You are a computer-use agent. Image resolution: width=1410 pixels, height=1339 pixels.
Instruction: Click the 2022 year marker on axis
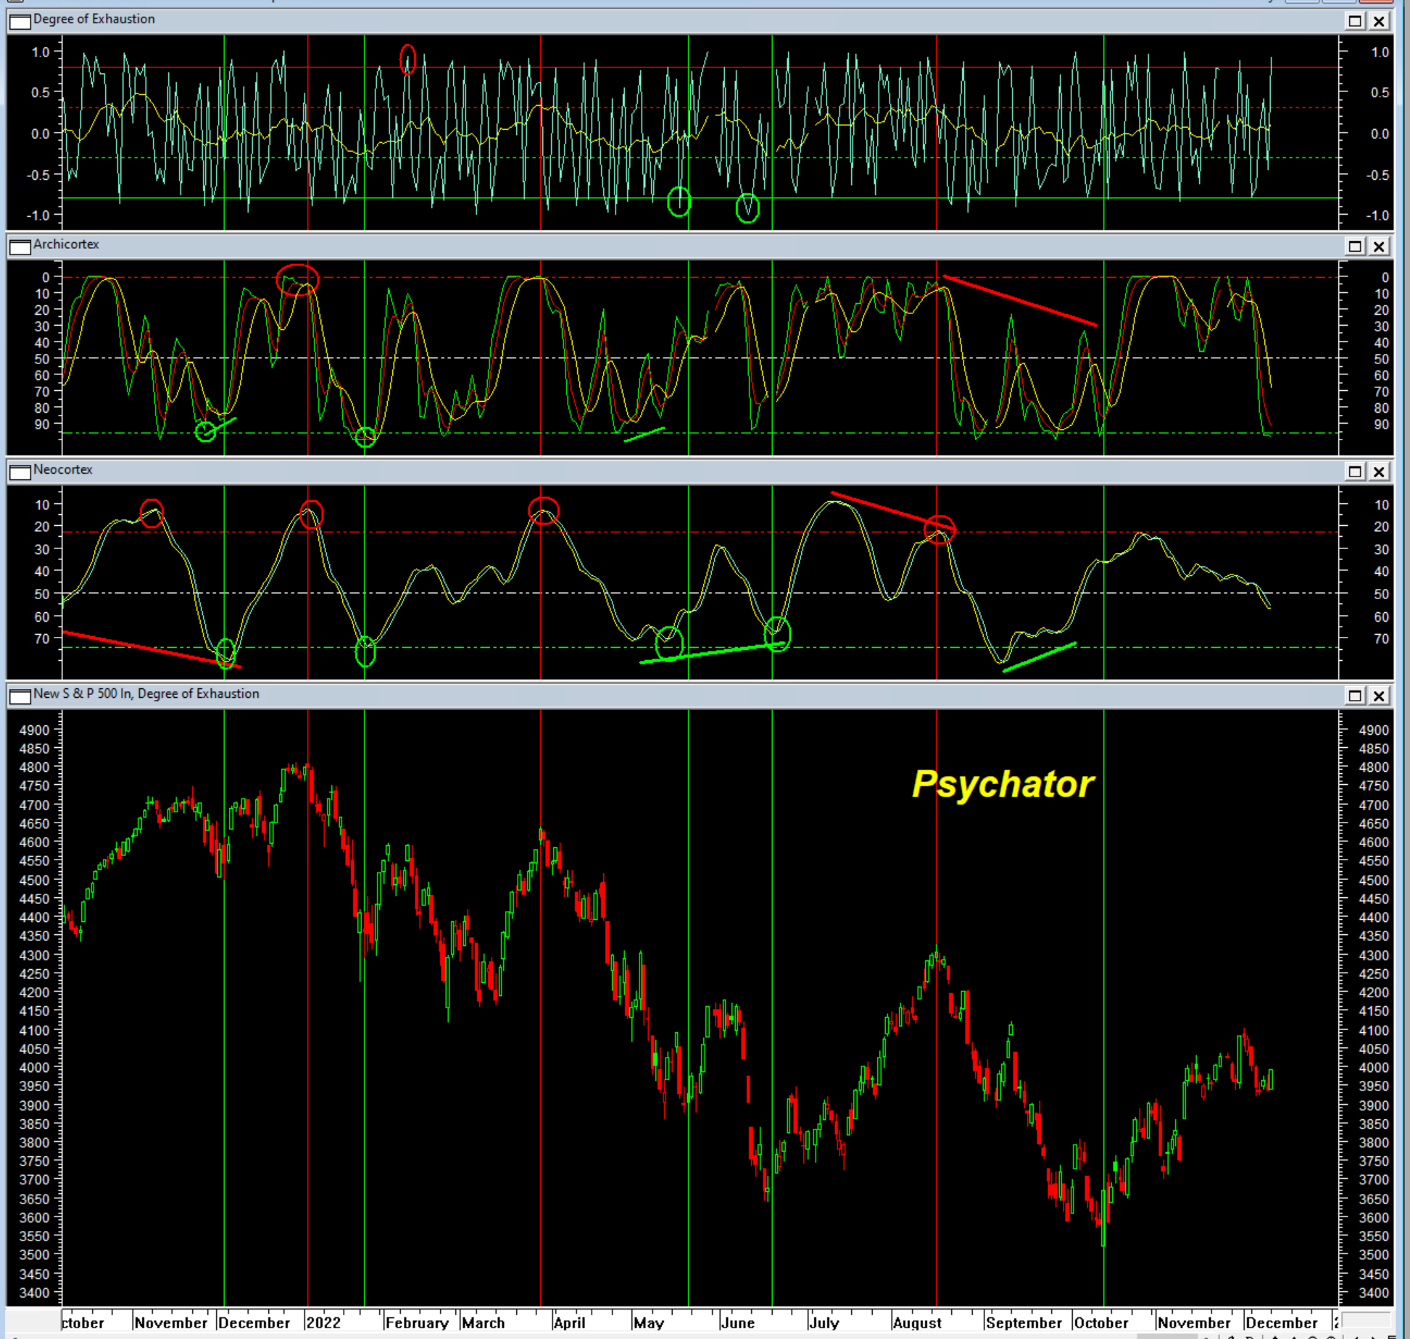pos(323,1322)
